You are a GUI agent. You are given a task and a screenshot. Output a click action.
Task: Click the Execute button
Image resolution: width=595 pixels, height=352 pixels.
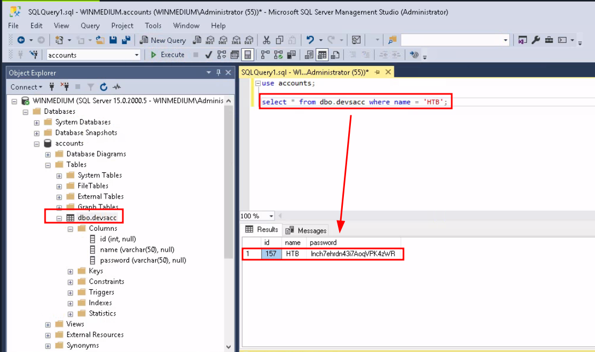tap(167, 55)
